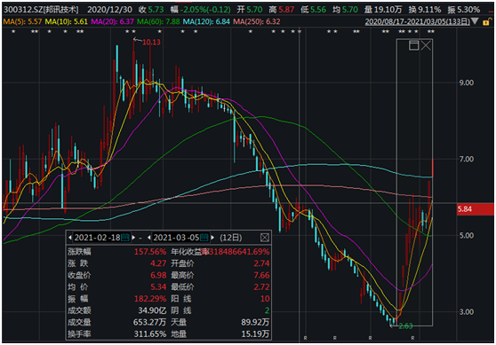The image size is (496, 345).
Task: Open the date range dropdown triangle
Action: pyautogui.click(x=475, y=21)
